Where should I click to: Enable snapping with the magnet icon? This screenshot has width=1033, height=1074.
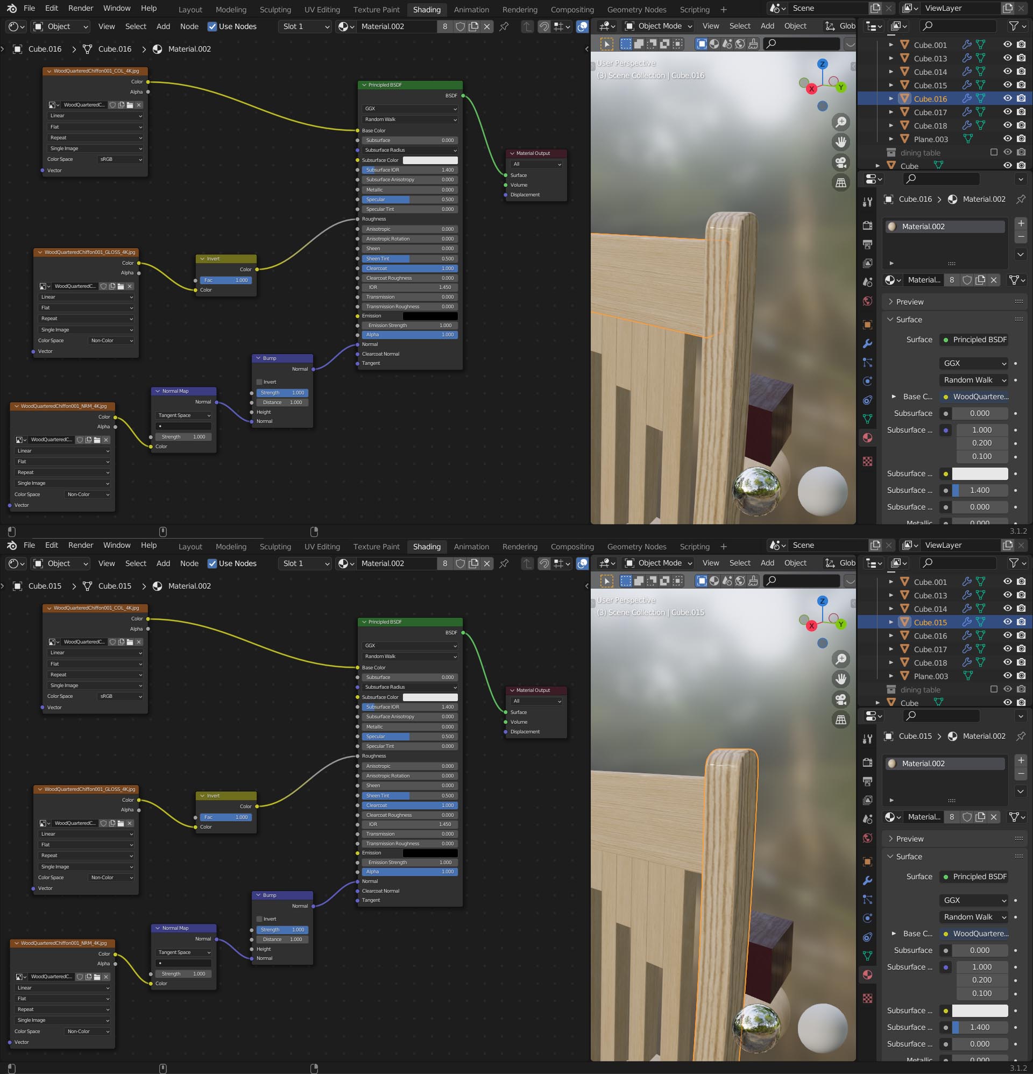pos(544,26)
